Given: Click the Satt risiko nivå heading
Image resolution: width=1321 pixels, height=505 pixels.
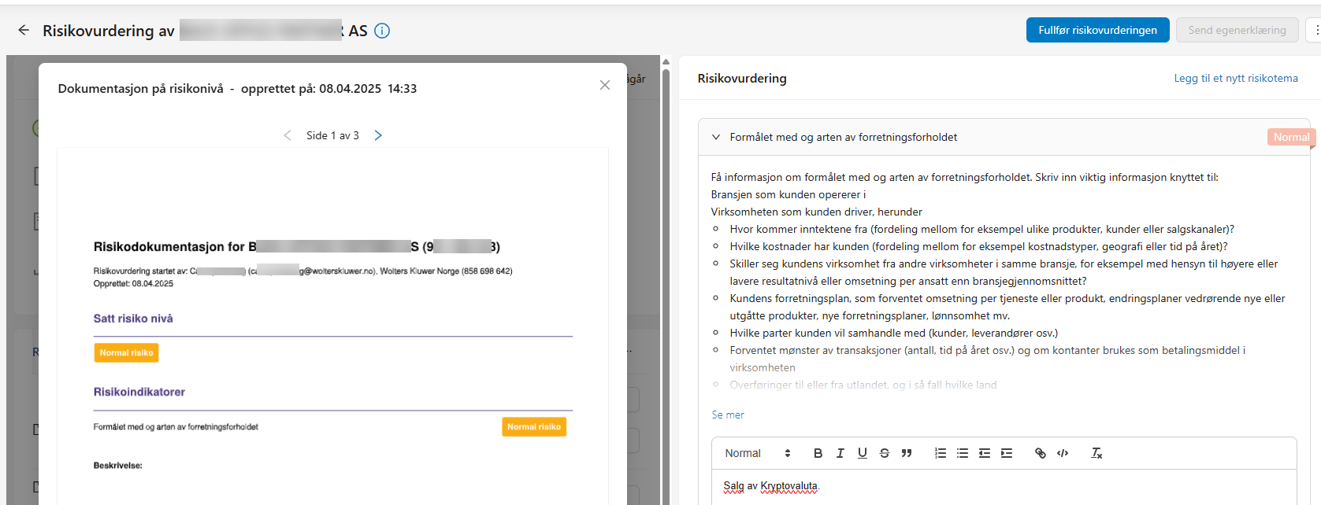Looking at the screenshot, I should point(133,319).
